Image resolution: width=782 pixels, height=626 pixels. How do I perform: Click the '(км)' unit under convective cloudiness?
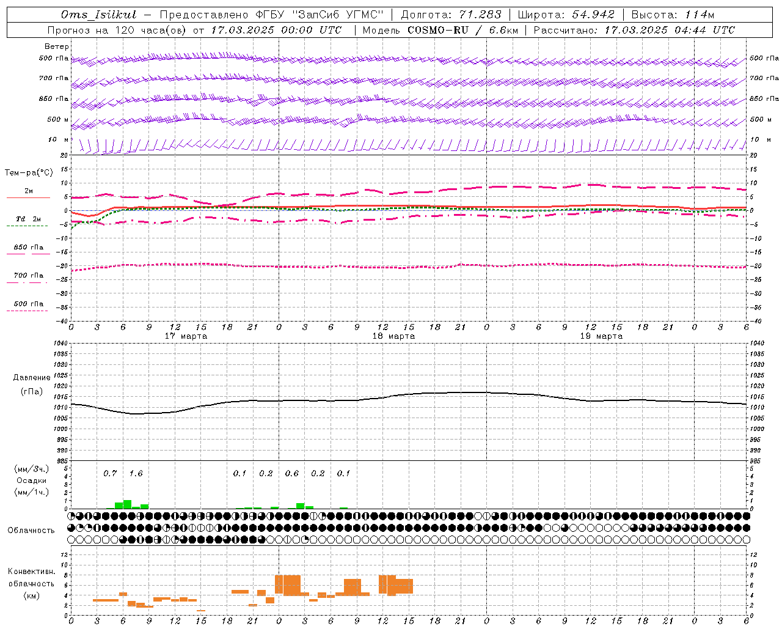point(31,596)
